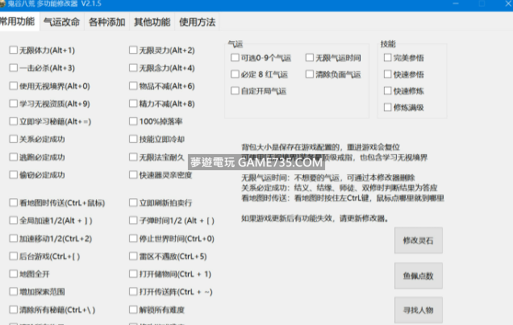Check 物品不减(Alt+6)
The height and width of the screenshot is (325, 513).
pyautogui.click(x=133, y=85)
